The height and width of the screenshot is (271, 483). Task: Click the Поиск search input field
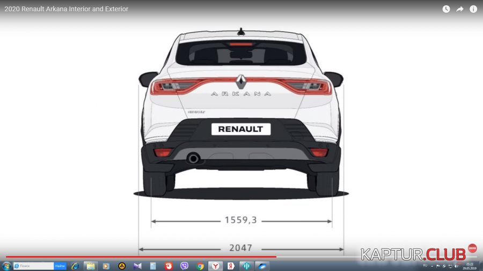pyautogui.click(x=34, y=266)
